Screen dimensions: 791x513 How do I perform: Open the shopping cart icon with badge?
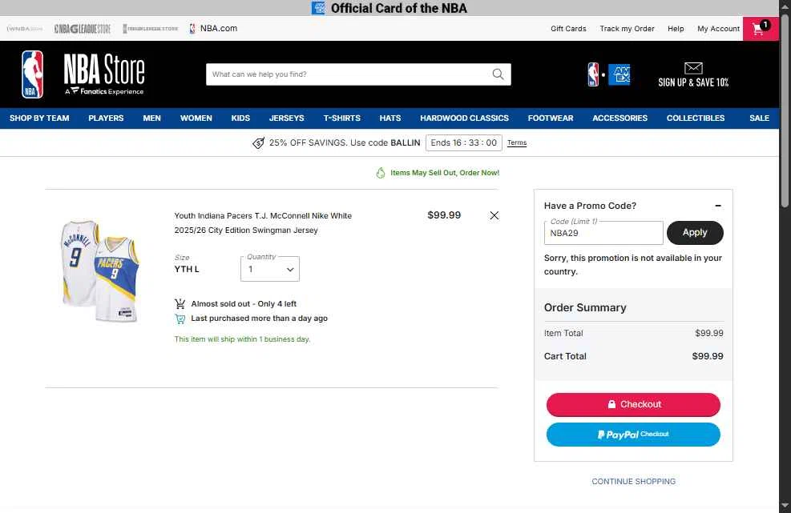(761, 28)
